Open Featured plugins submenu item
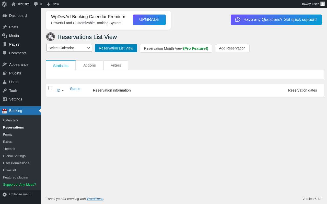This screenshot has width=327, height=204. (x=16, y=177)
